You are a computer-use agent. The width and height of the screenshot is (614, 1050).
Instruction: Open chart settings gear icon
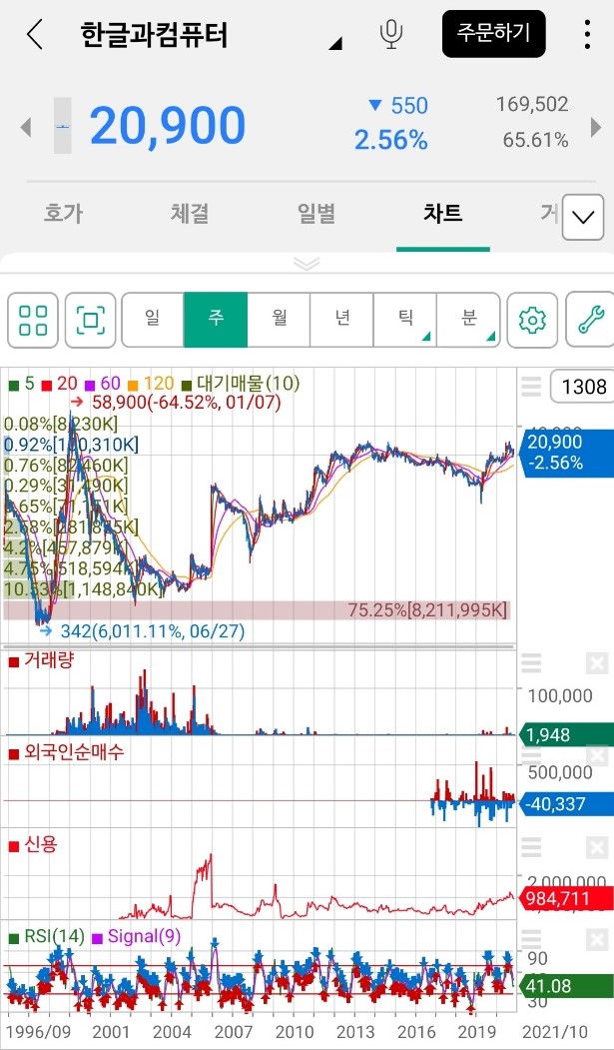pos(532,320)
